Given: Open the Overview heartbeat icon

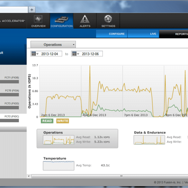Looking at the screenshot, I should click(38, 19).
